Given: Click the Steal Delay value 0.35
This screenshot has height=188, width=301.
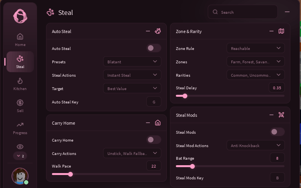Looking at the screenshot, I should [x=277, y=88].
